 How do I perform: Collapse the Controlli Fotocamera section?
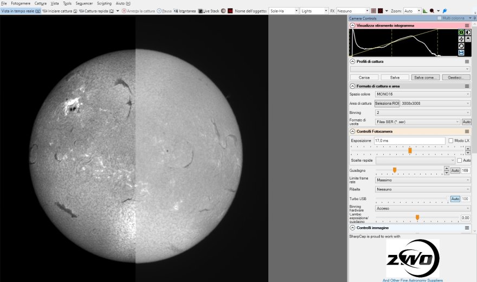click(353, 131)
